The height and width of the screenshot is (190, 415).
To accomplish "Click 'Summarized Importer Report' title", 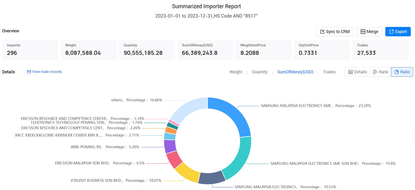I will 207,6.
